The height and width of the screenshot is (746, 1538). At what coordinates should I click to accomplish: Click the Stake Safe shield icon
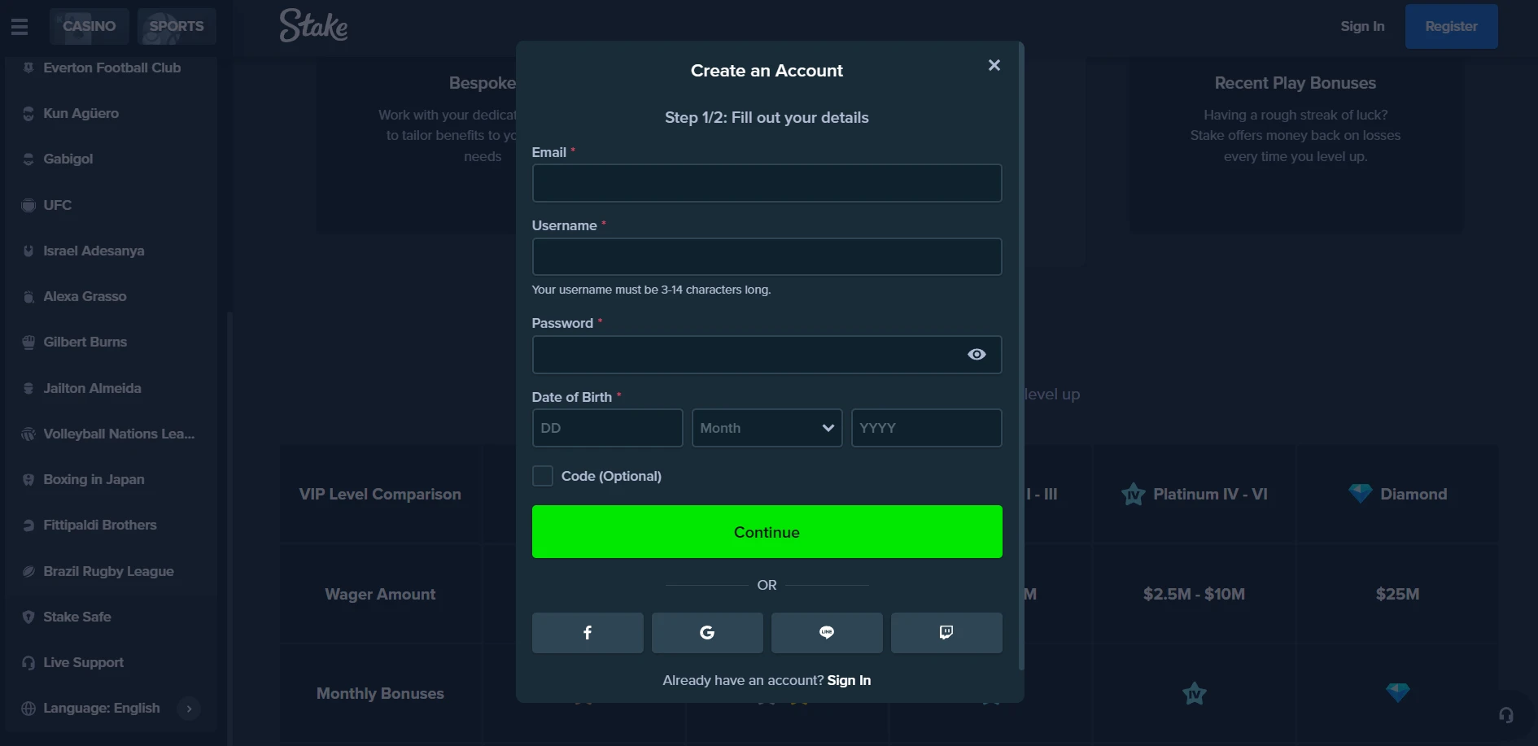pos(28,617)
